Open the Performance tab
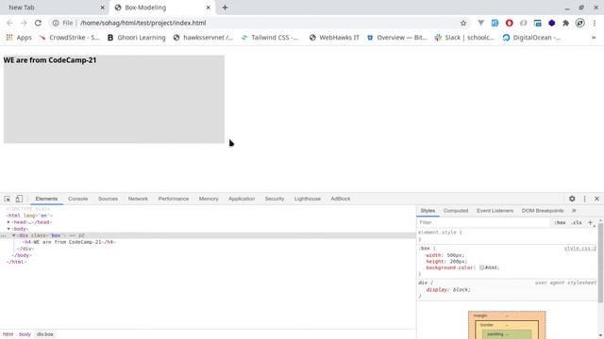 point(174,199)
